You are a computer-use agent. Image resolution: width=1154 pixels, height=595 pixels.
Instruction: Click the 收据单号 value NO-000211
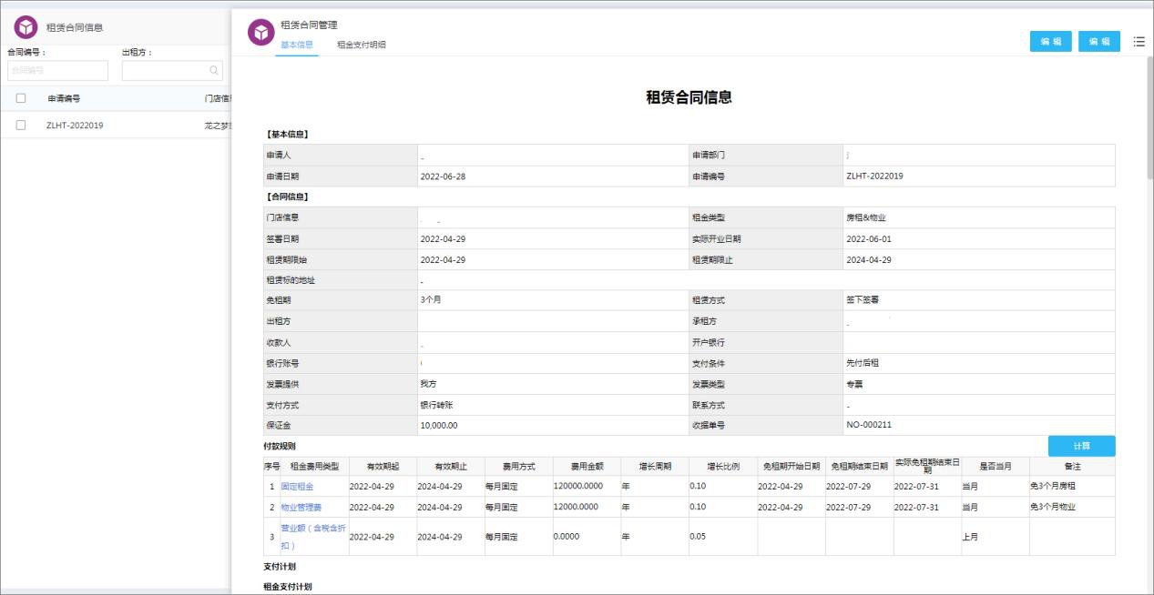869,425
